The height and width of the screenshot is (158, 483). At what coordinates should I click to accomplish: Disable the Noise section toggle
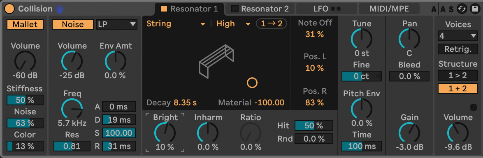point(73,24)
